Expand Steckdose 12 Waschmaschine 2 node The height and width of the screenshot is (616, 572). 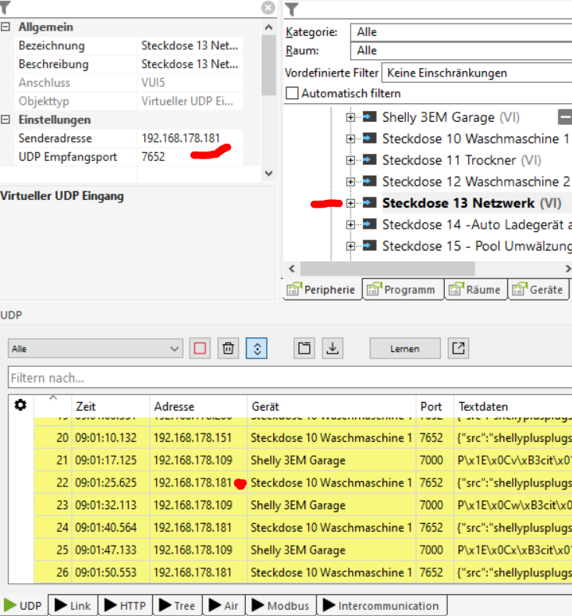click(350, 181)
